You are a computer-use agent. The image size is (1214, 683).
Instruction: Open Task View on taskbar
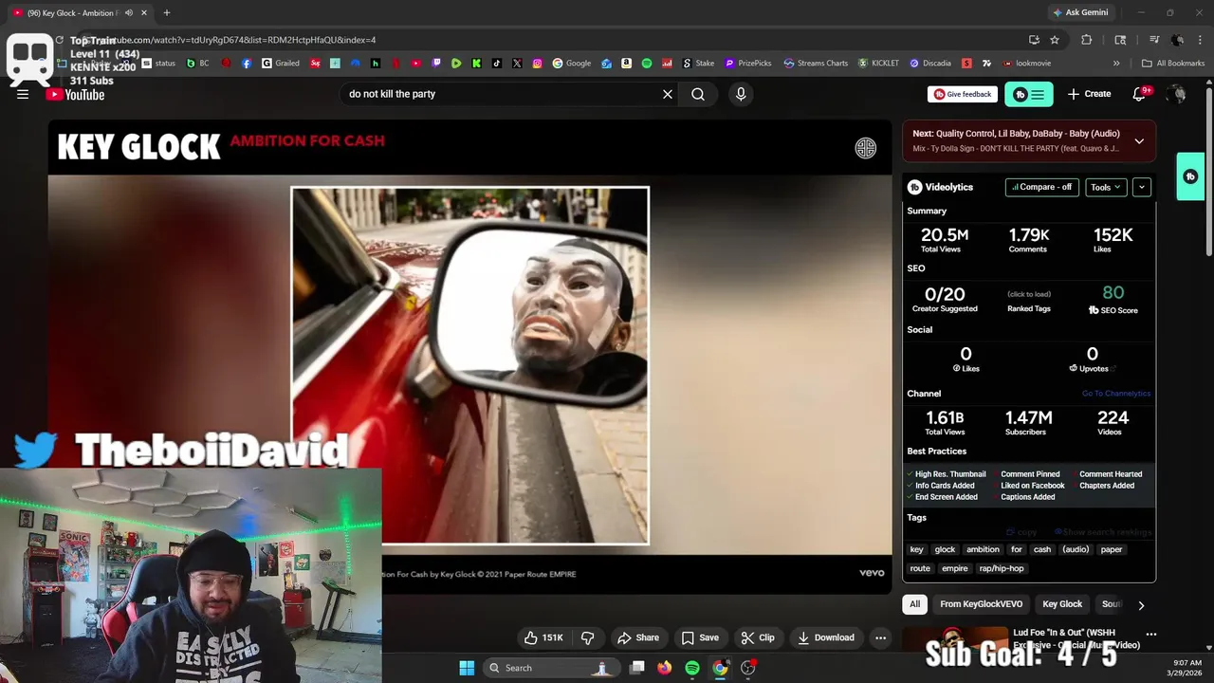pyautogui.click(x=637, y=668)
